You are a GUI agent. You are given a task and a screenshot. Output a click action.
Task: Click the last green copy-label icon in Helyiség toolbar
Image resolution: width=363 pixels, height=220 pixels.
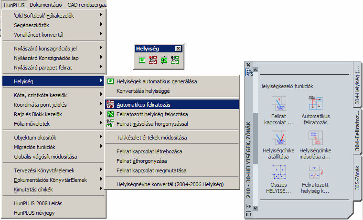click(x=175, y=60)
